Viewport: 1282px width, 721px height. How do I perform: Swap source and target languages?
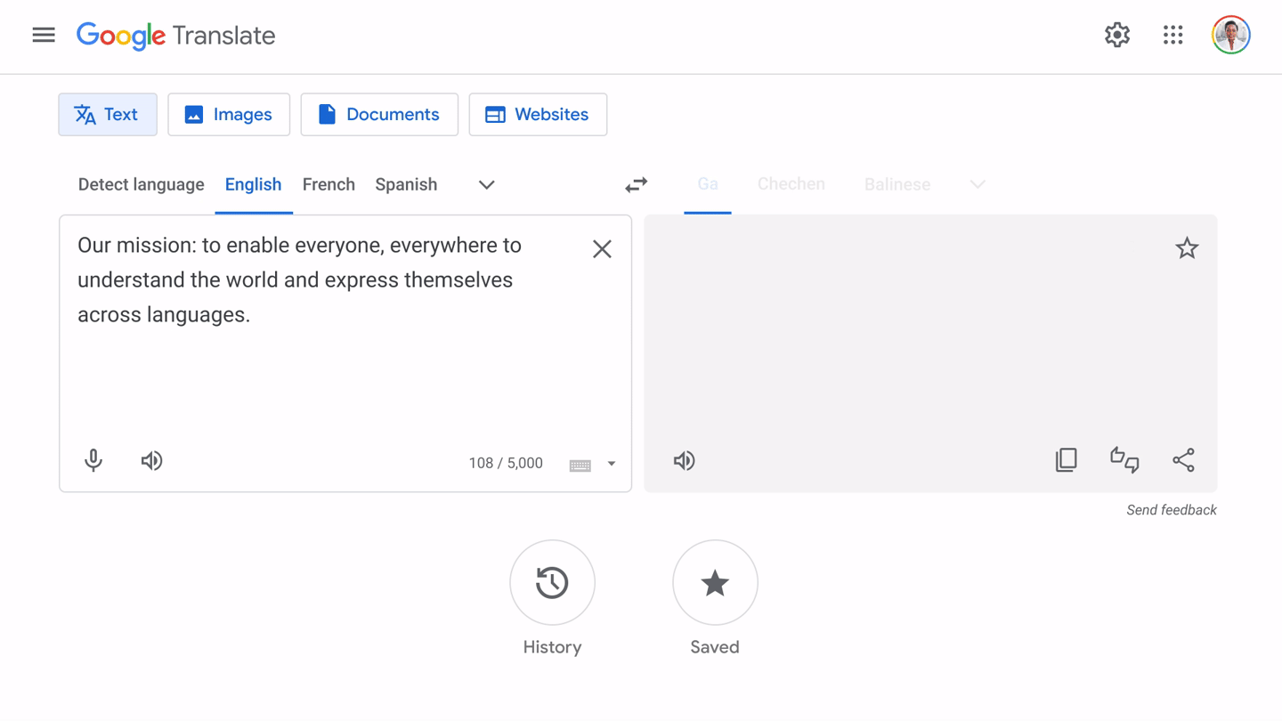coord(637,184)
